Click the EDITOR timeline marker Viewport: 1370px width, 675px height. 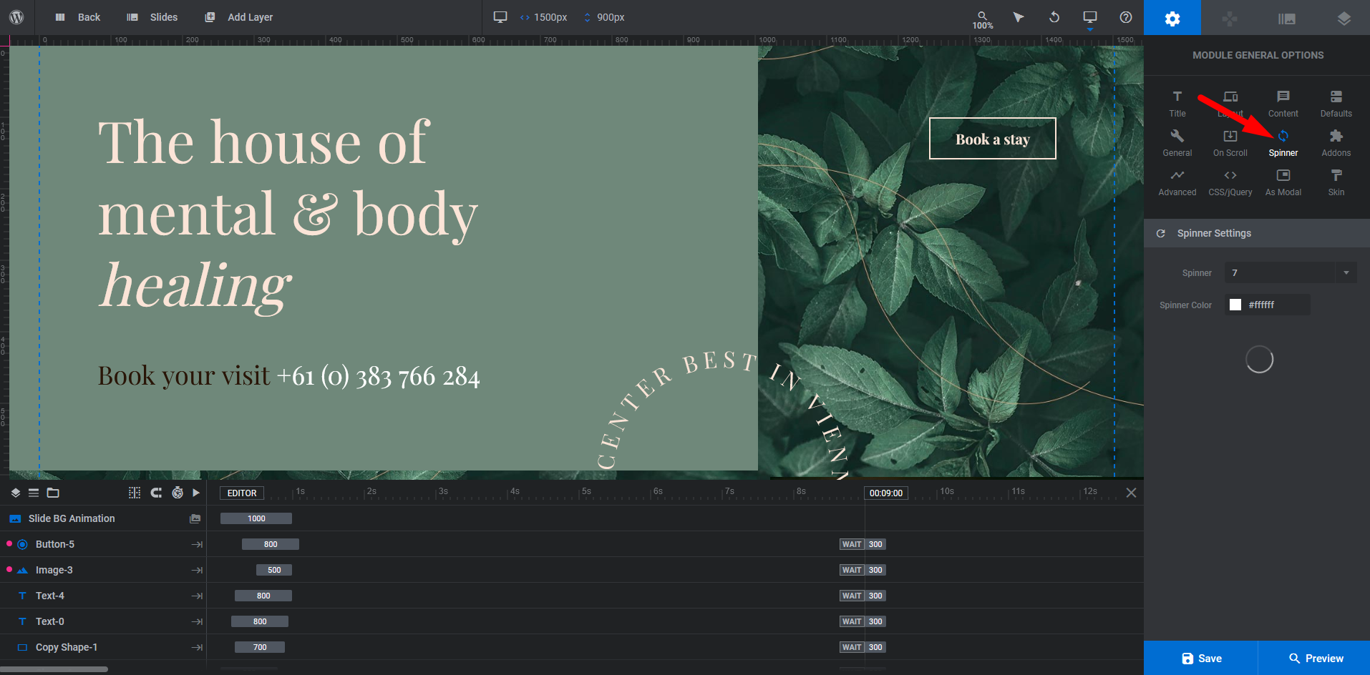(x=242, y=493)
